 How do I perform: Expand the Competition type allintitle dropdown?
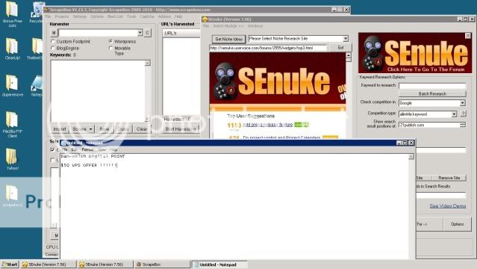(x=454, y=114)
